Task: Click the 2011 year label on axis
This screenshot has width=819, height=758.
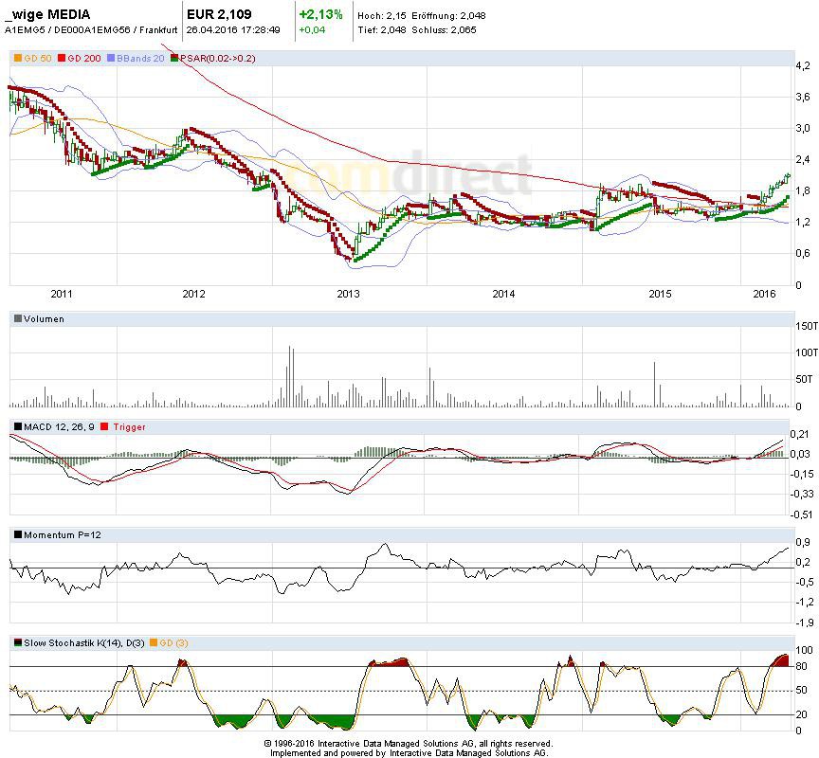Action: [38, 295]
